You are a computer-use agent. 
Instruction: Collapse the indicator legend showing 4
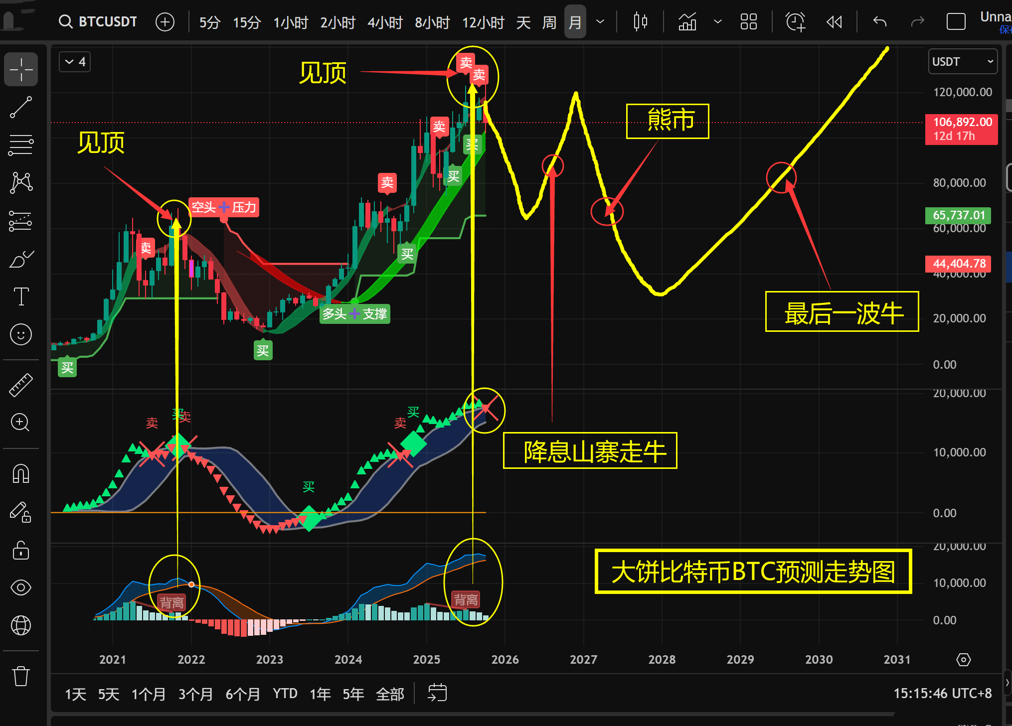pos(75,62)
